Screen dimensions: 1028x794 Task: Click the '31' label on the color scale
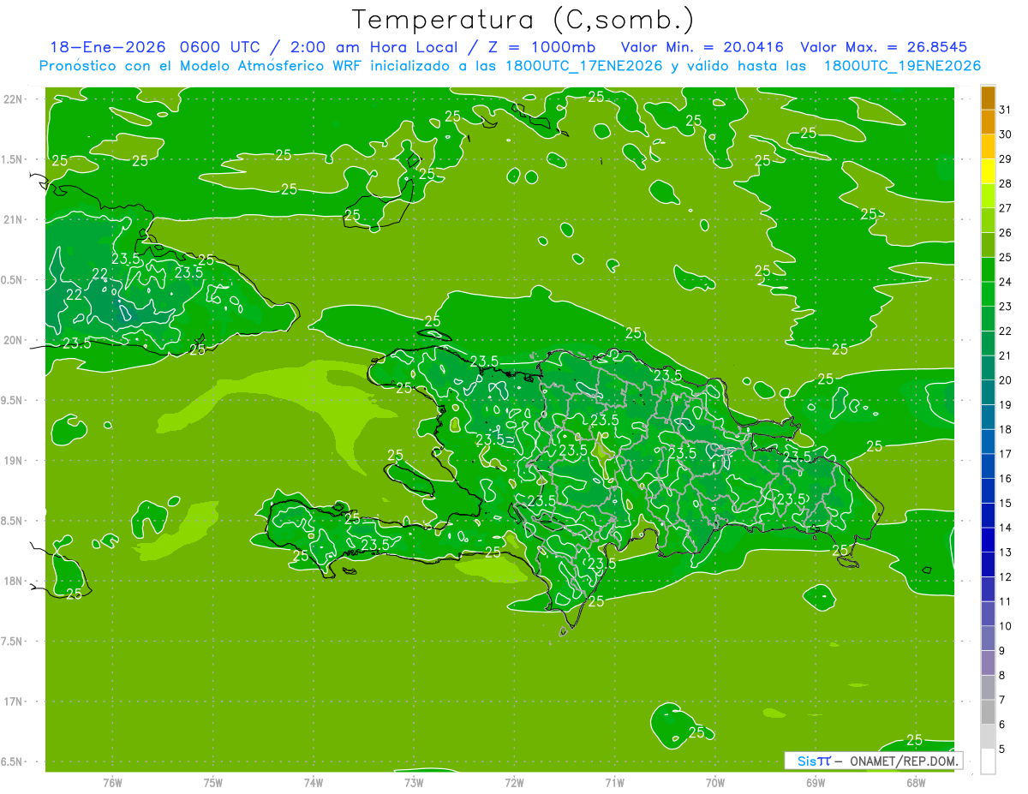pos(1005,110)
